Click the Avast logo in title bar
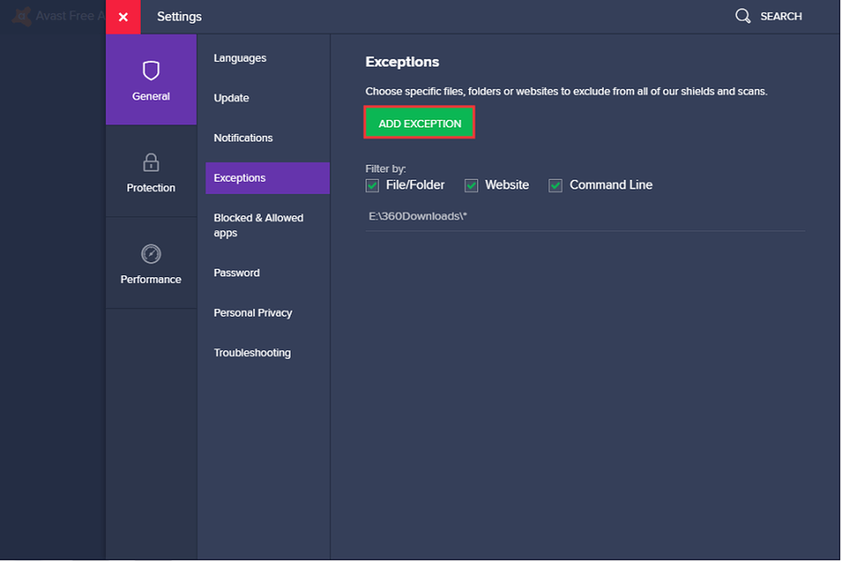Image resolution: width=842 pixels, height=562 pixels. click(x=22, y=16)
